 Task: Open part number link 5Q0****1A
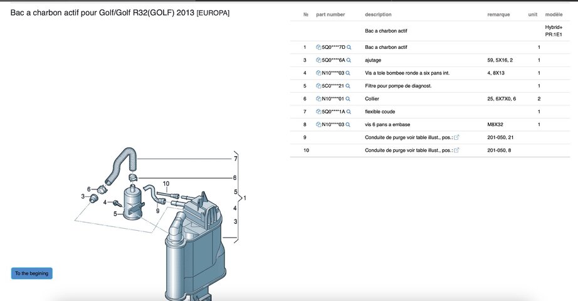point(334,112)
